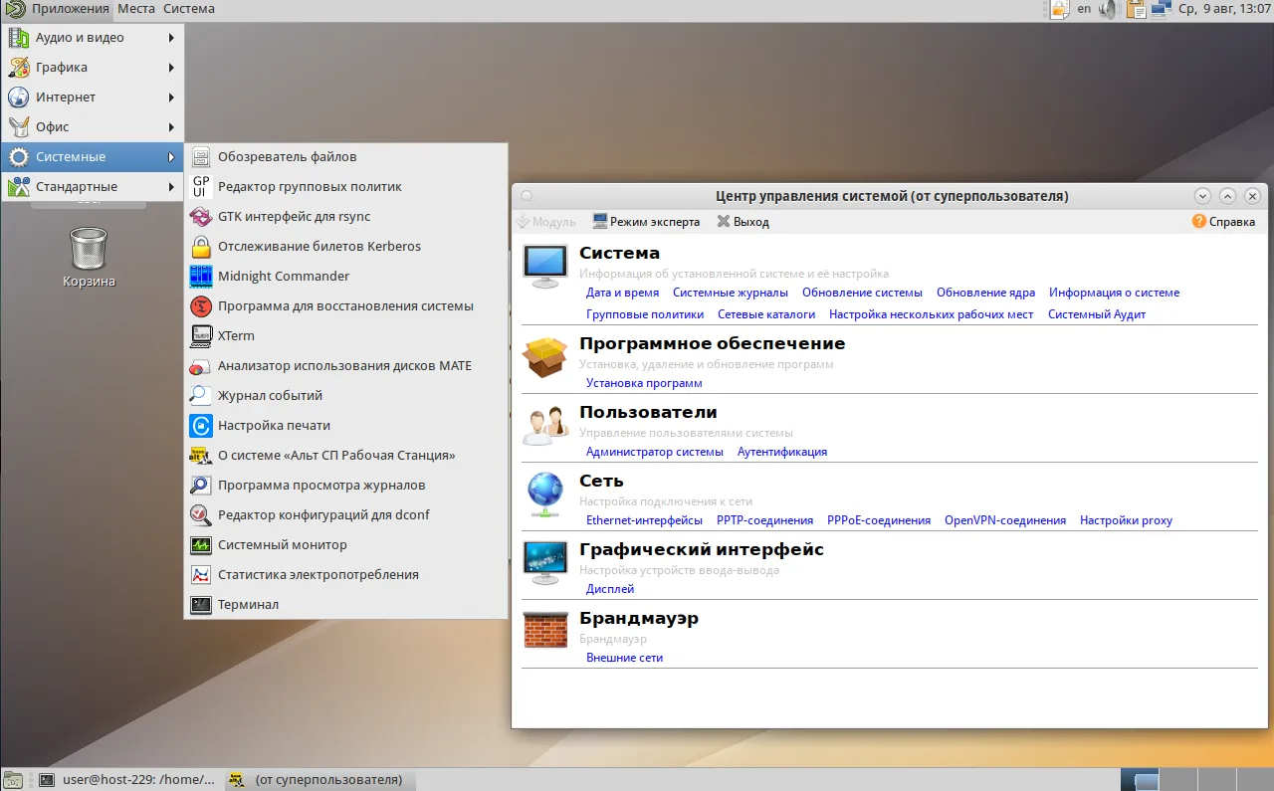
Task: Open the Система panel menu
Action: (x=188, y=9)
